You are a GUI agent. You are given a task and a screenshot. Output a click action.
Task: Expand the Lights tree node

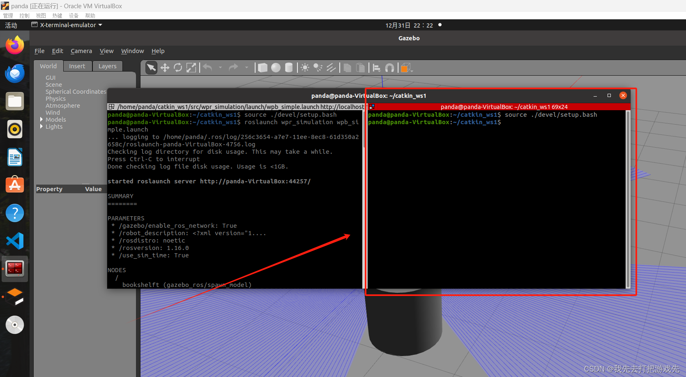point(41,127)
